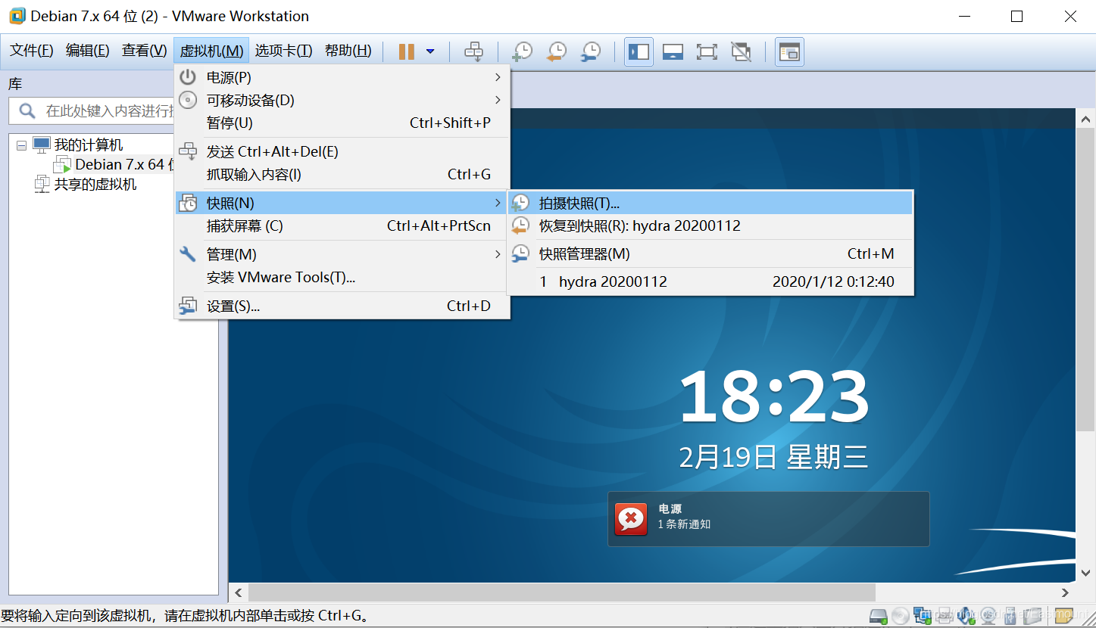1096x628 pixels.
Task: Expand the 管理(M) submenu
Action: [342, 254]
